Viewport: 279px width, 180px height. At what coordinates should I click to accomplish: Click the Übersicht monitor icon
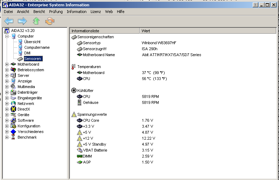pos(20,42)
